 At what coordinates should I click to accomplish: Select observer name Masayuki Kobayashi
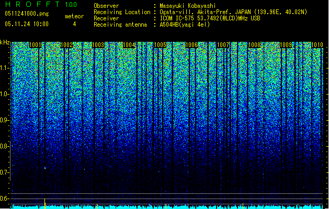click(188, 6)
